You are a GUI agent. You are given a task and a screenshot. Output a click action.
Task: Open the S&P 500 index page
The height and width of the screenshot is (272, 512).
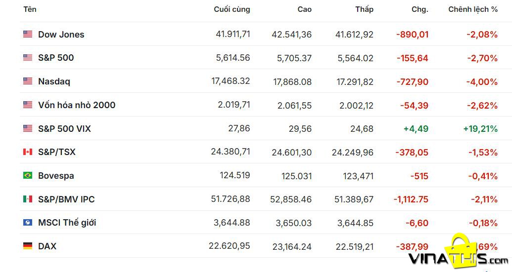tap(56, 58)
